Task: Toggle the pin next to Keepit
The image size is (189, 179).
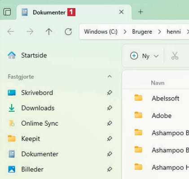Action: pyautogui.click(x=110, y=139)
